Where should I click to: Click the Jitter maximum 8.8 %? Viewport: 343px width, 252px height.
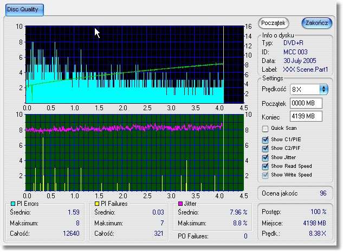click(240, 223)
